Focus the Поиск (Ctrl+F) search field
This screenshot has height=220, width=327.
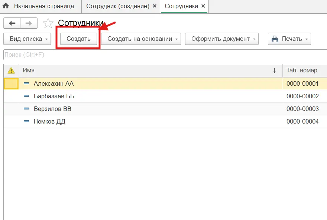[x=163, y=55]
